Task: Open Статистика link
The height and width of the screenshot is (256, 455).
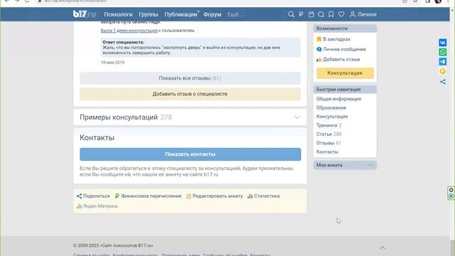Action: point(264,196)
